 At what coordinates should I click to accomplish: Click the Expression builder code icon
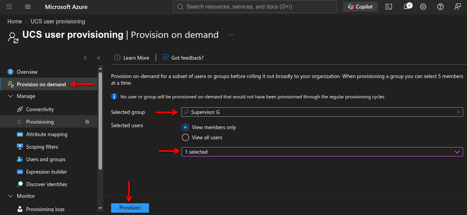tap(20, 172)
